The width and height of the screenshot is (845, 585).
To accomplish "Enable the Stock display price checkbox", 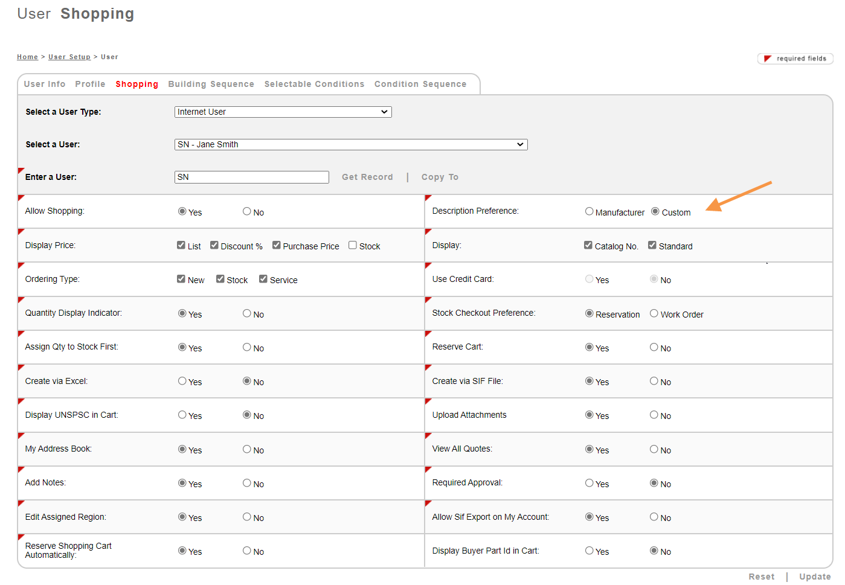I will pos(353,245).
